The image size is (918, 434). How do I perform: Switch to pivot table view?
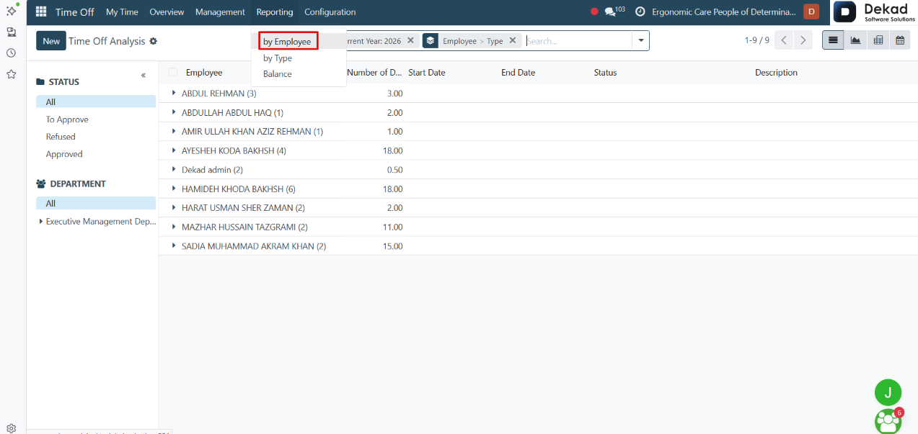pyautogui.click(x=878, y=40)
